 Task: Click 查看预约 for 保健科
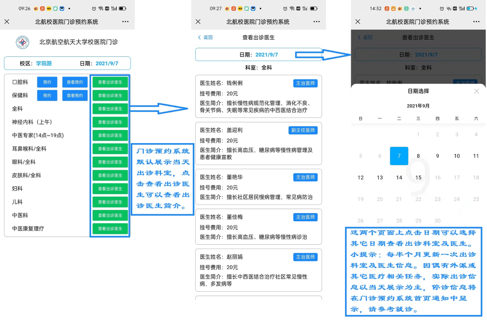[75, 96]
